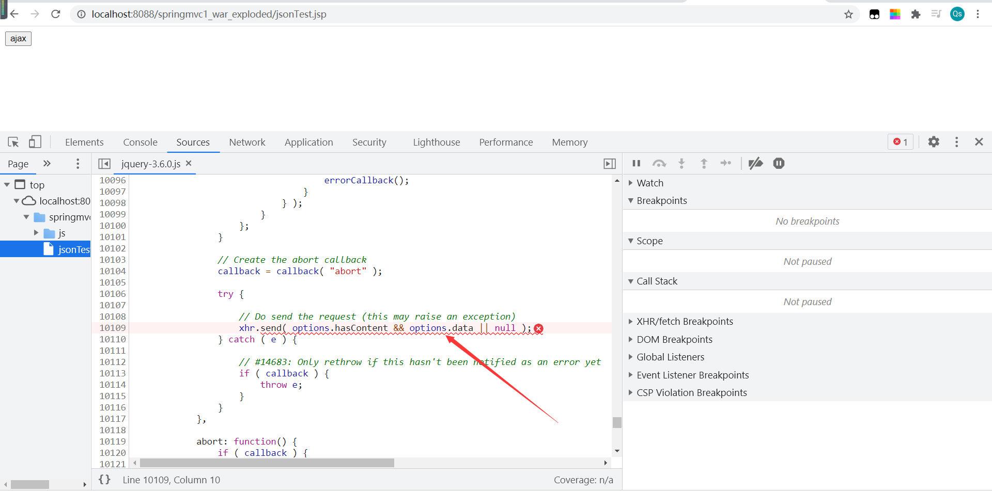Screen dimensions: 992x491
Task: Open DevTools settings with the gear icon
Action: (934, 142)
